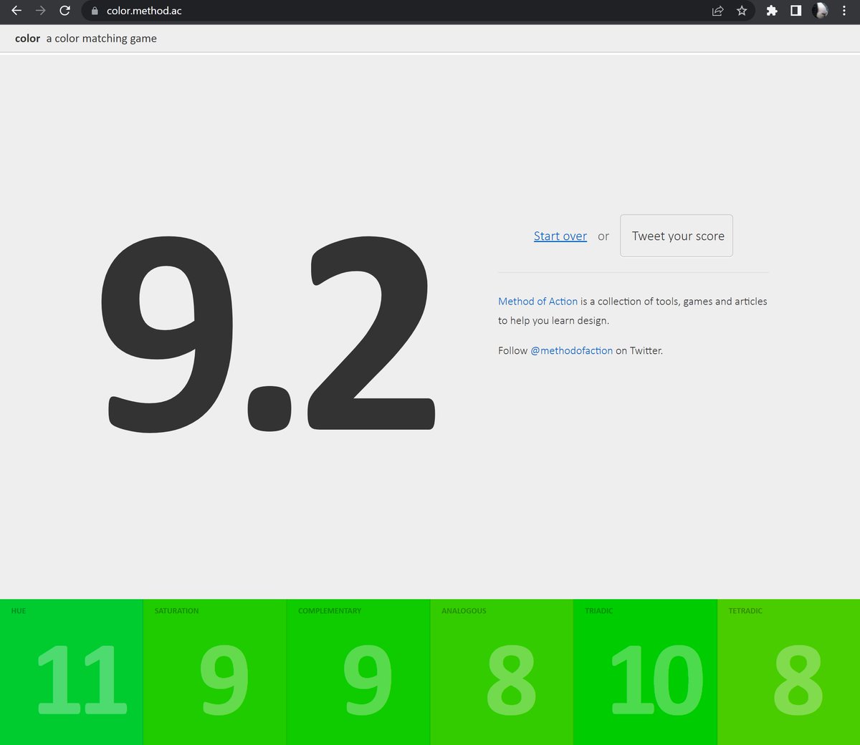Image resolution: width=860 pixels, height=745 pixels.
Task: Open the browser extensions puzzle icon
Action: [x=772, y=11]
